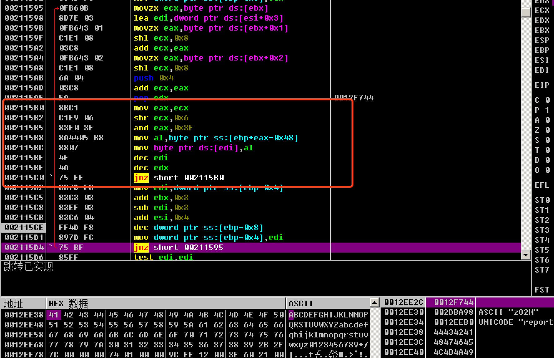The height and width of the screenshot is (358, 554).
Task: Select 'movzx ecx,byte ptr ds:[ebx]' line
Action: click(201, 8)
